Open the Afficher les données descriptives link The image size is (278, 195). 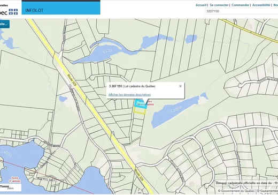click(x=129, y=95)
